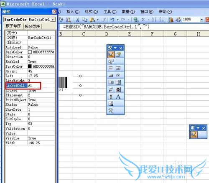
Task: Click the BackColor white color swatch
Action: click(x=30, y=52)
